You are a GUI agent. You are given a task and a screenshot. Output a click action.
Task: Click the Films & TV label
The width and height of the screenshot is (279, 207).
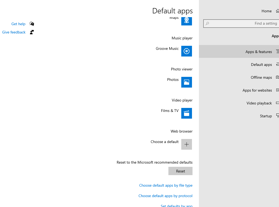click(x=170, y=111)
